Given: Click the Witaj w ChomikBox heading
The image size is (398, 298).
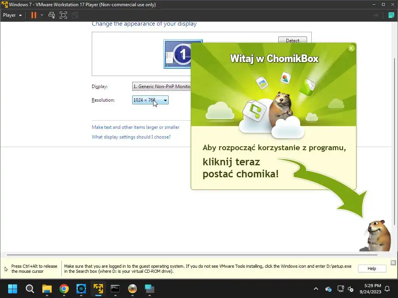Looking at the screenshot, I should 274,59.
